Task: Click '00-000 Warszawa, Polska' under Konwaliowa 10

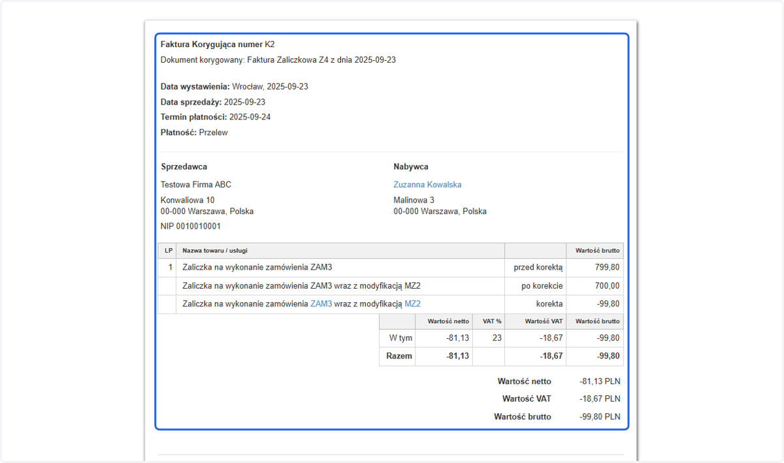Action: click(207, 212)
